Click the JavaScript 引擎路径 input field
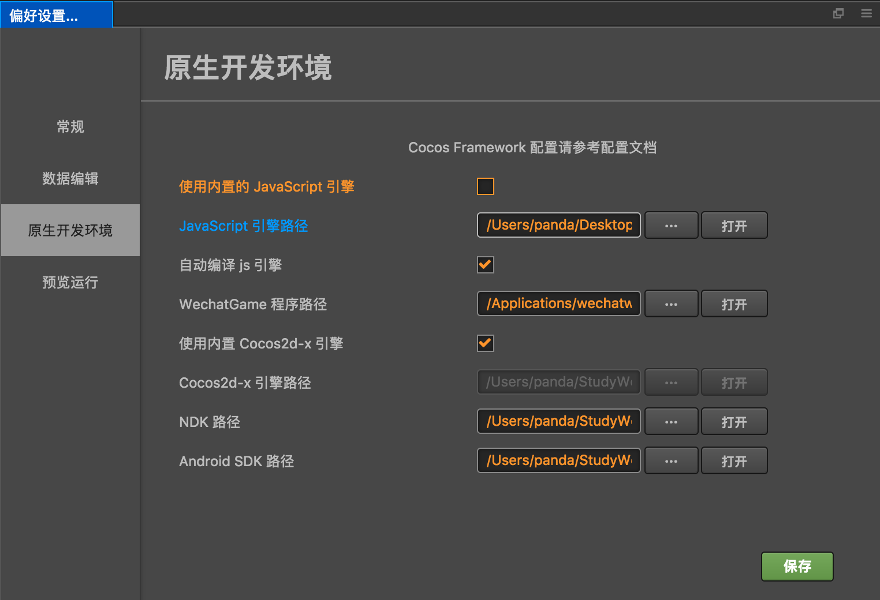 pyautogui.click(x=559, y=225)
